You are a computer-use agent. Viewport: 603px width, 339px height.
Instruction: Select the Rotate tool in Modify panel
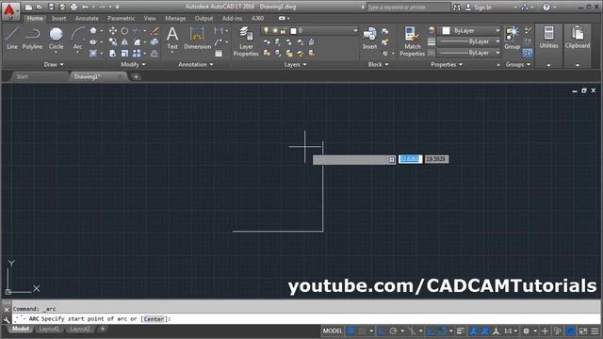pos(124,31)
